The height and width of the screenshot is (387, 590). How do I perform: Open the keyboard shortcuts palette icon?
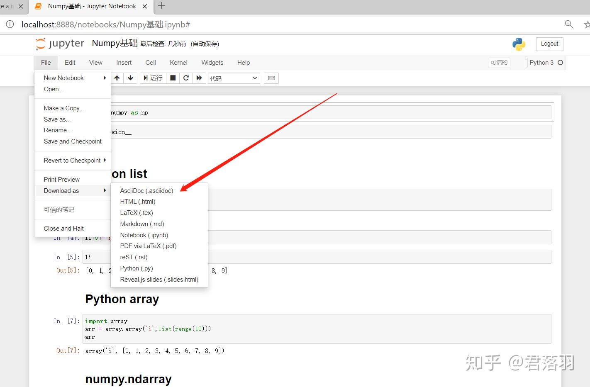click(x=271, y=78)
